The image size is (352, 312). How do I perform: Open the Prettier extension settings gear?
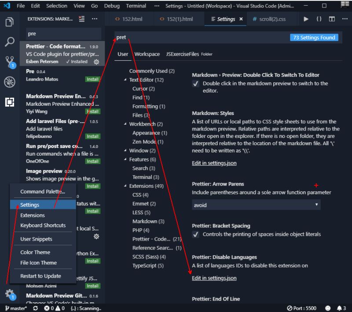point(96,62)
